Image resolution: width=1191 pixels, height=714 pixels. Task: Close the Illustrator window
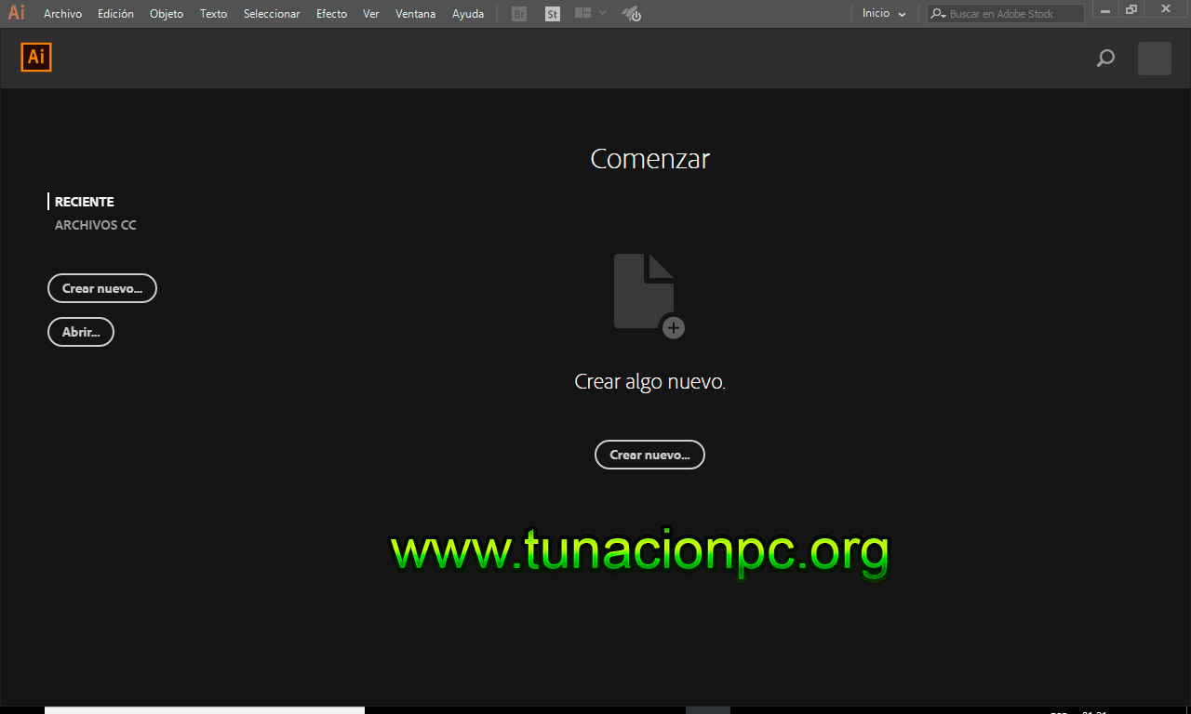click(x=1166, y=11)
